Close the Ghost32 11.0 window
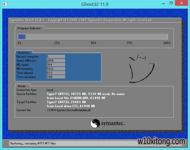Image resolution: width=190 pixels, height=150 pixels. click(x=181, y=3)
